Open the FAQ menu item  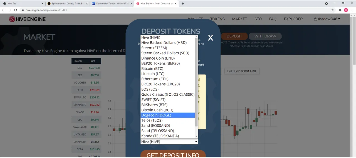[273, 19]
